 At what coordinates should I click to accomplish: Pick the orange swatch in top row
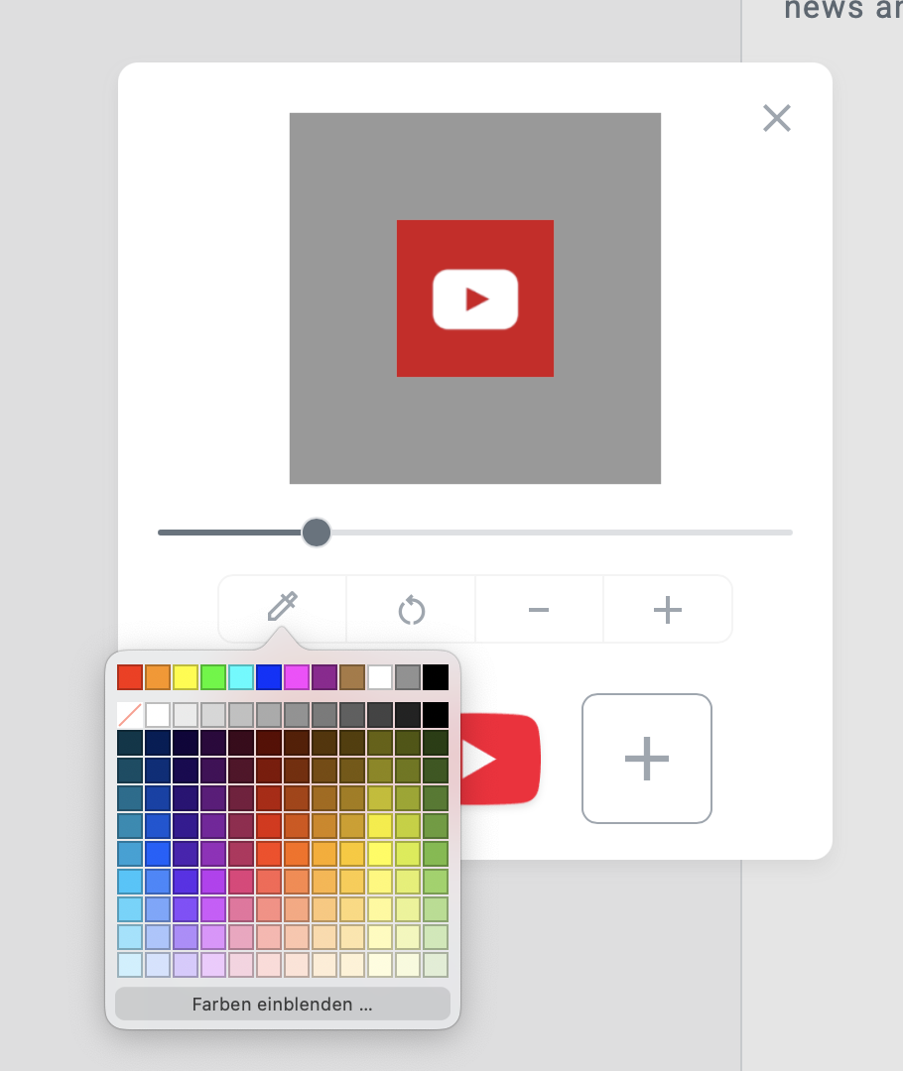pyautogui.click(x=157, y=677)
